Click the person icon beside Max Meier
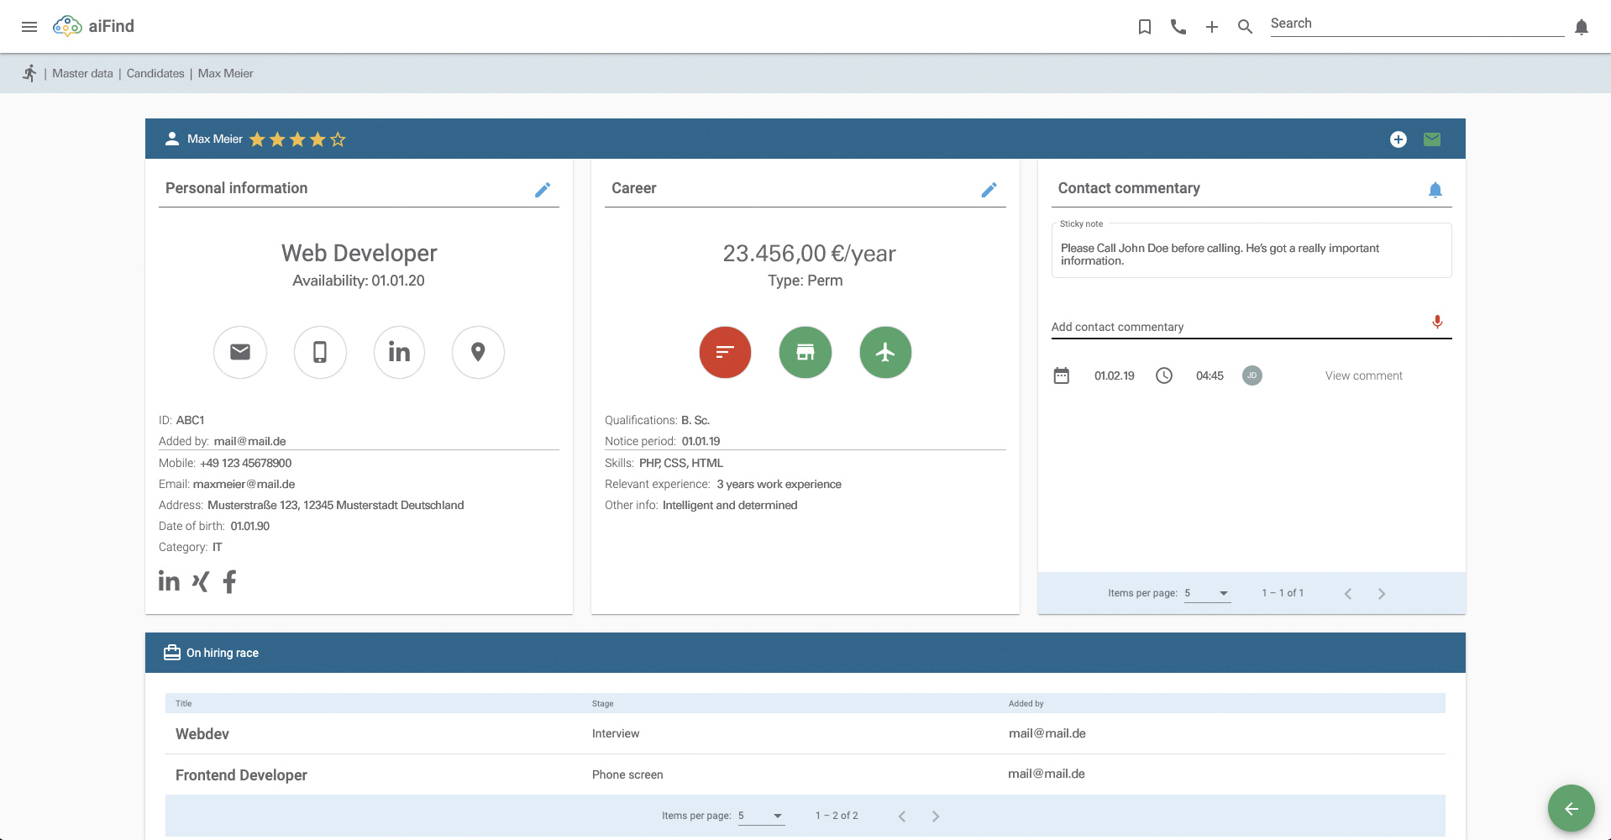Viewport: 1611px width, 840px height. point(172,139)
